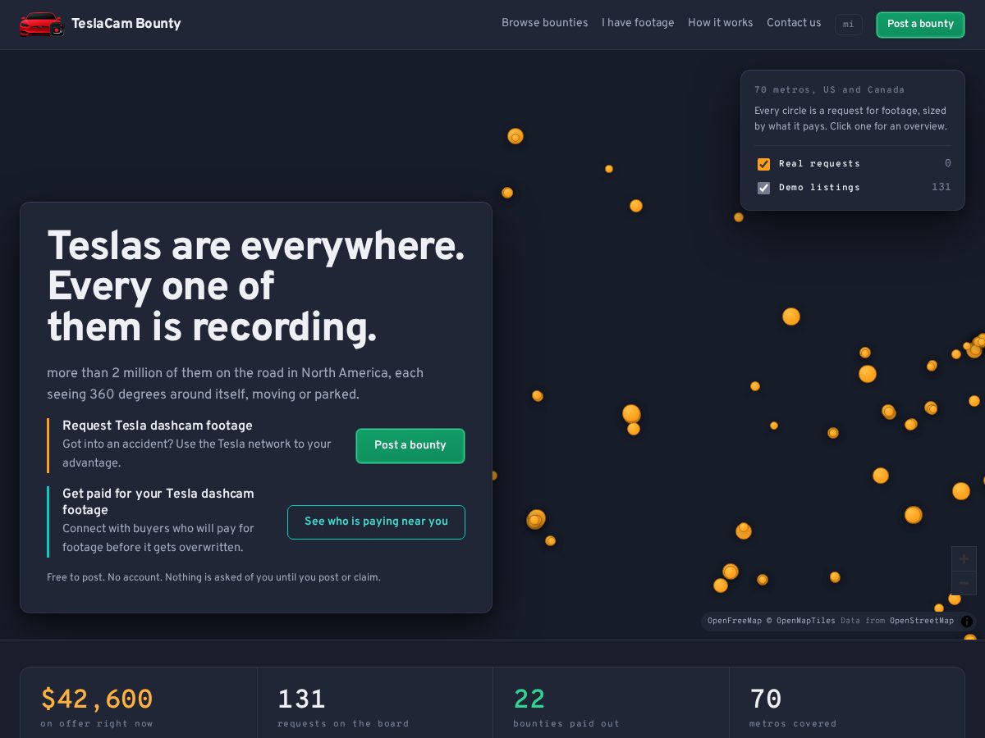This screenshot has width=985, height=738.
Task: Zoom in the map with plus
Action: click(x=964, y=559)
